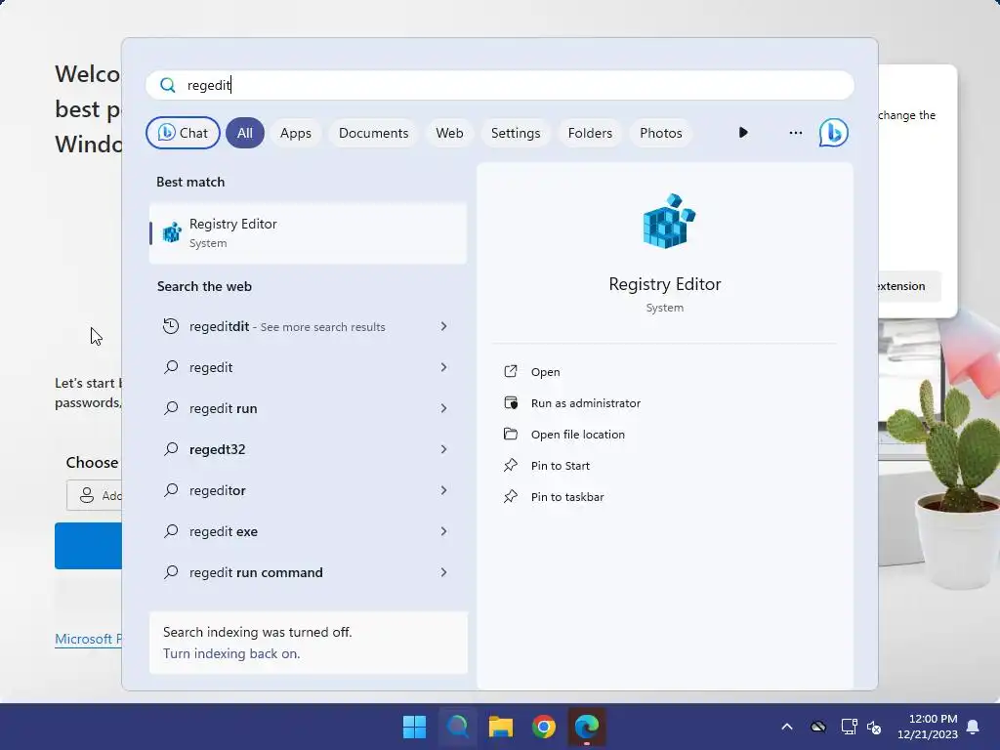The image size is (1000, 750).
Task: Click 'Search indexing was turned off.' text
Action: pos(257,632)
